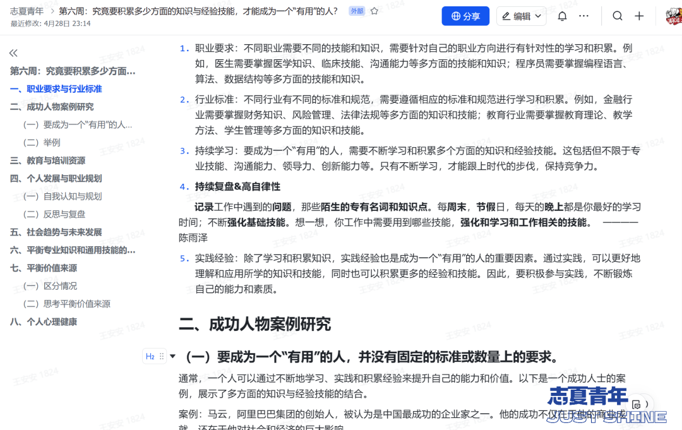Viewport: 682px width, 430px height.
Task: Jump to （二）思考平衡价值来源
Action: (66, 304)
